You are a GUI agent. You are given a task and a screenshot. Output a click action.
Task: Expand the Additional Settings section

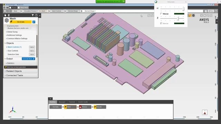(14, 35)
